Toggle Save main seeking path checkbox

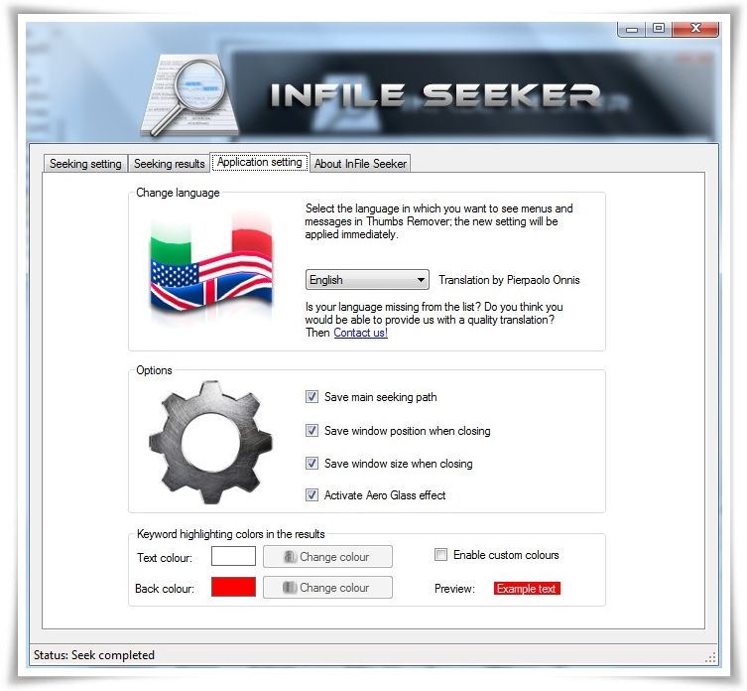tap(311, 397)
